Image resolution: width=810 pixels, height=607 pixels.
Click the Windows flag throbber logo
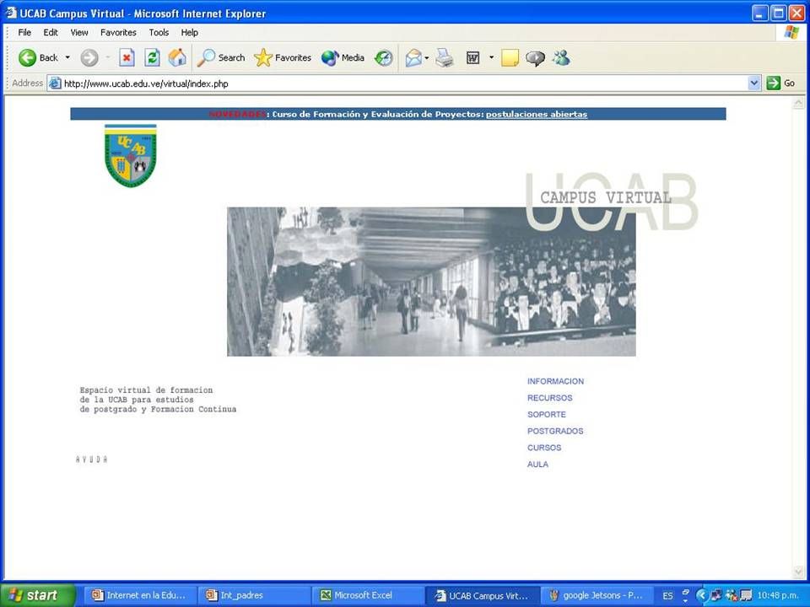coord(791,33)
